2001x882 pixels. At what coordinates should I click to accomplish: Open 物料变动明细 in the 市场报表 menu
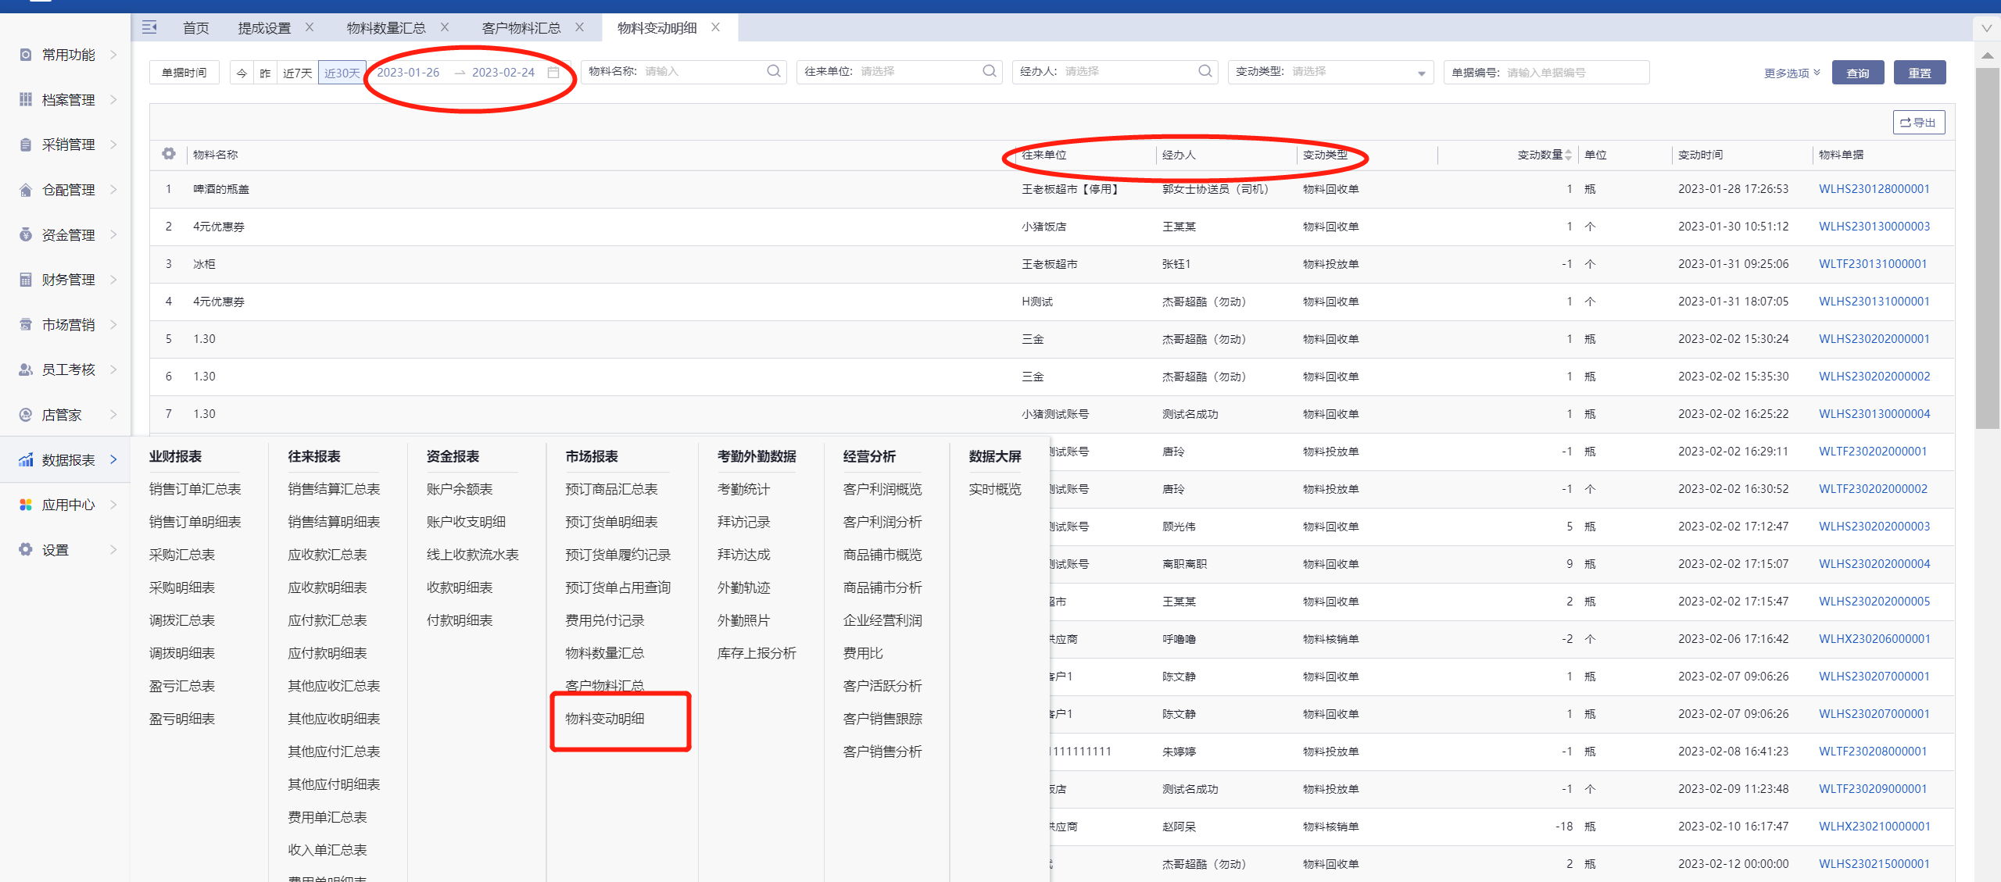pos(605,719)
